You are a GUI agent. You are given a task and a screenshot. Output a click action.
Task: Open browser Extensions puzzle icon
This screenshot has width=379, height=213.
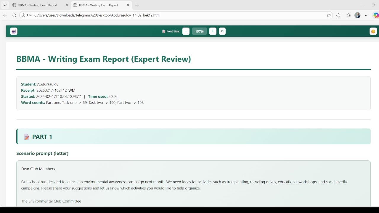pos(338,15)
